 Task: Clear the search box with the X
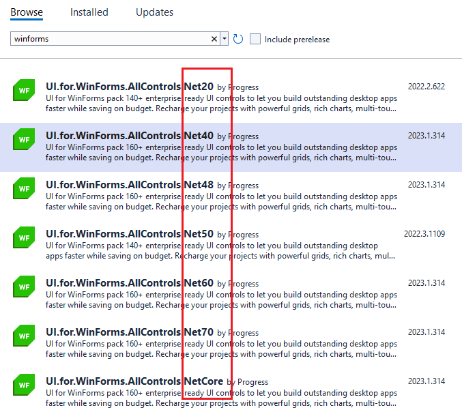point(214,39)
